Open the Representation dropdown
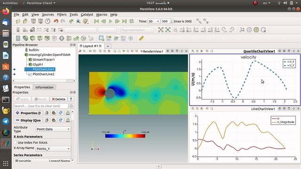This screenshot has width=301, height=169. (137, 30)
